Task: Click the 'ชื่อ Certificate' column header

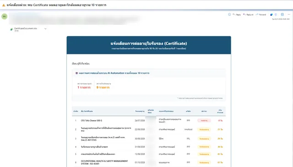Action: [x=87, y=111]
